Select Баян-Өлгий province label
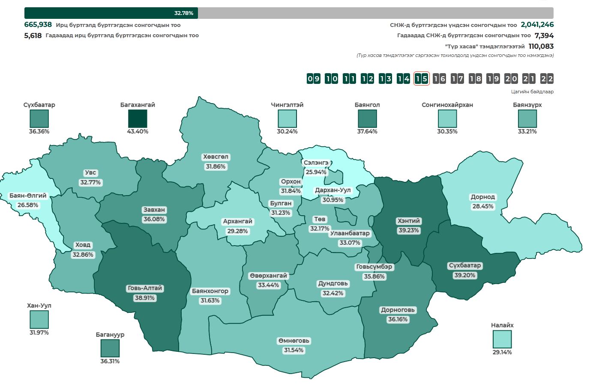 (x=28, y=196)
